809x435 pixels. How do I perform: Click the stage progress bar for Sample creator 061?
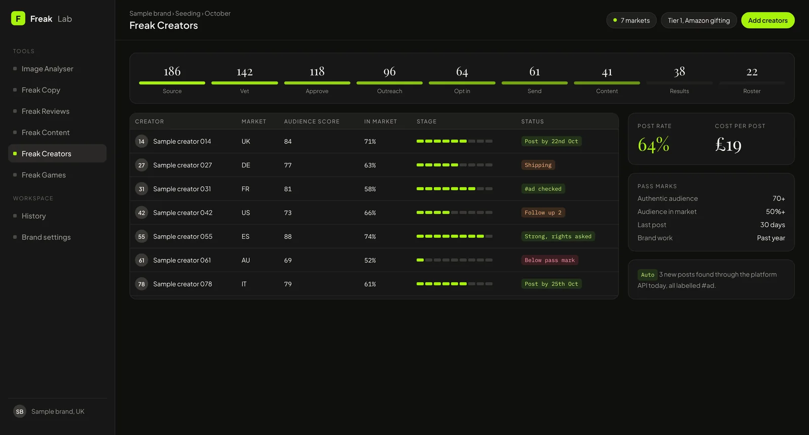[455, 260]
